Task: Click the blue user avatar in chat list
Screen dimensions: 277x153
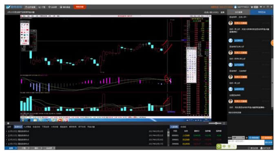Action: click(x=230, y=40)
